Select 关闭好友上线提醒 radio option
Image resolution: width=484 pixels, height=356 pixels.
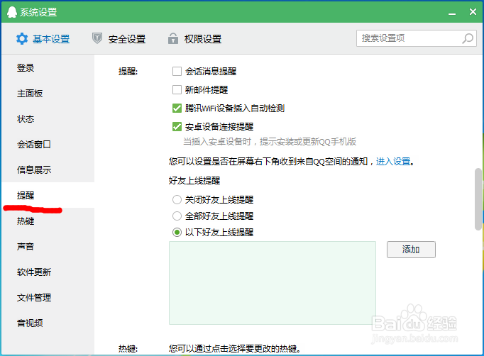[x=177, y=199]
